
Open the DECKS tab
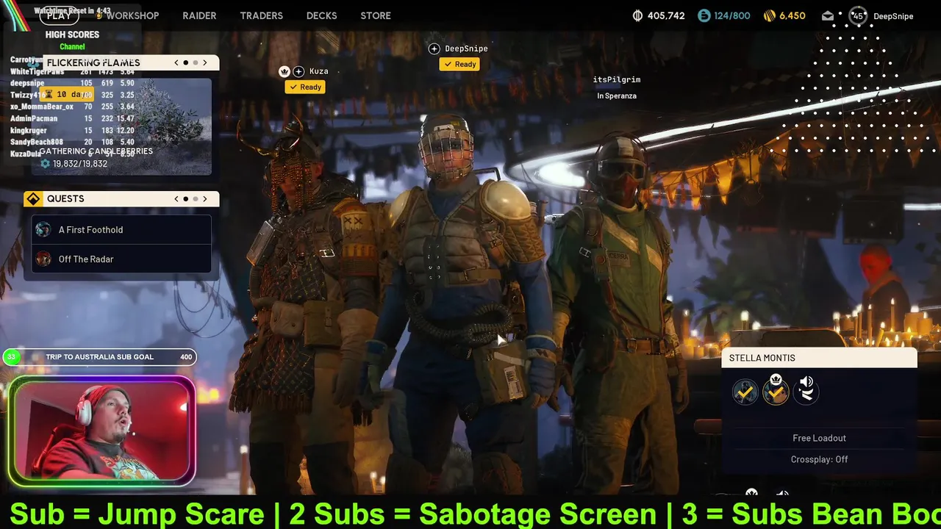321,15
